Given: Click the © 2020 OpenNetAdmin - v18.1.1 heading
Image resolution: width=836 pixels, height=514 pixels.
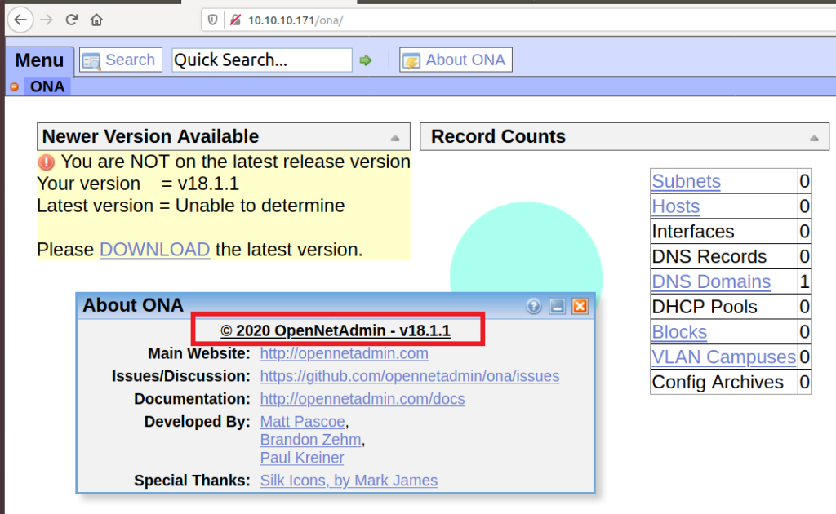Looking at the screenshot, I should 336,330.
